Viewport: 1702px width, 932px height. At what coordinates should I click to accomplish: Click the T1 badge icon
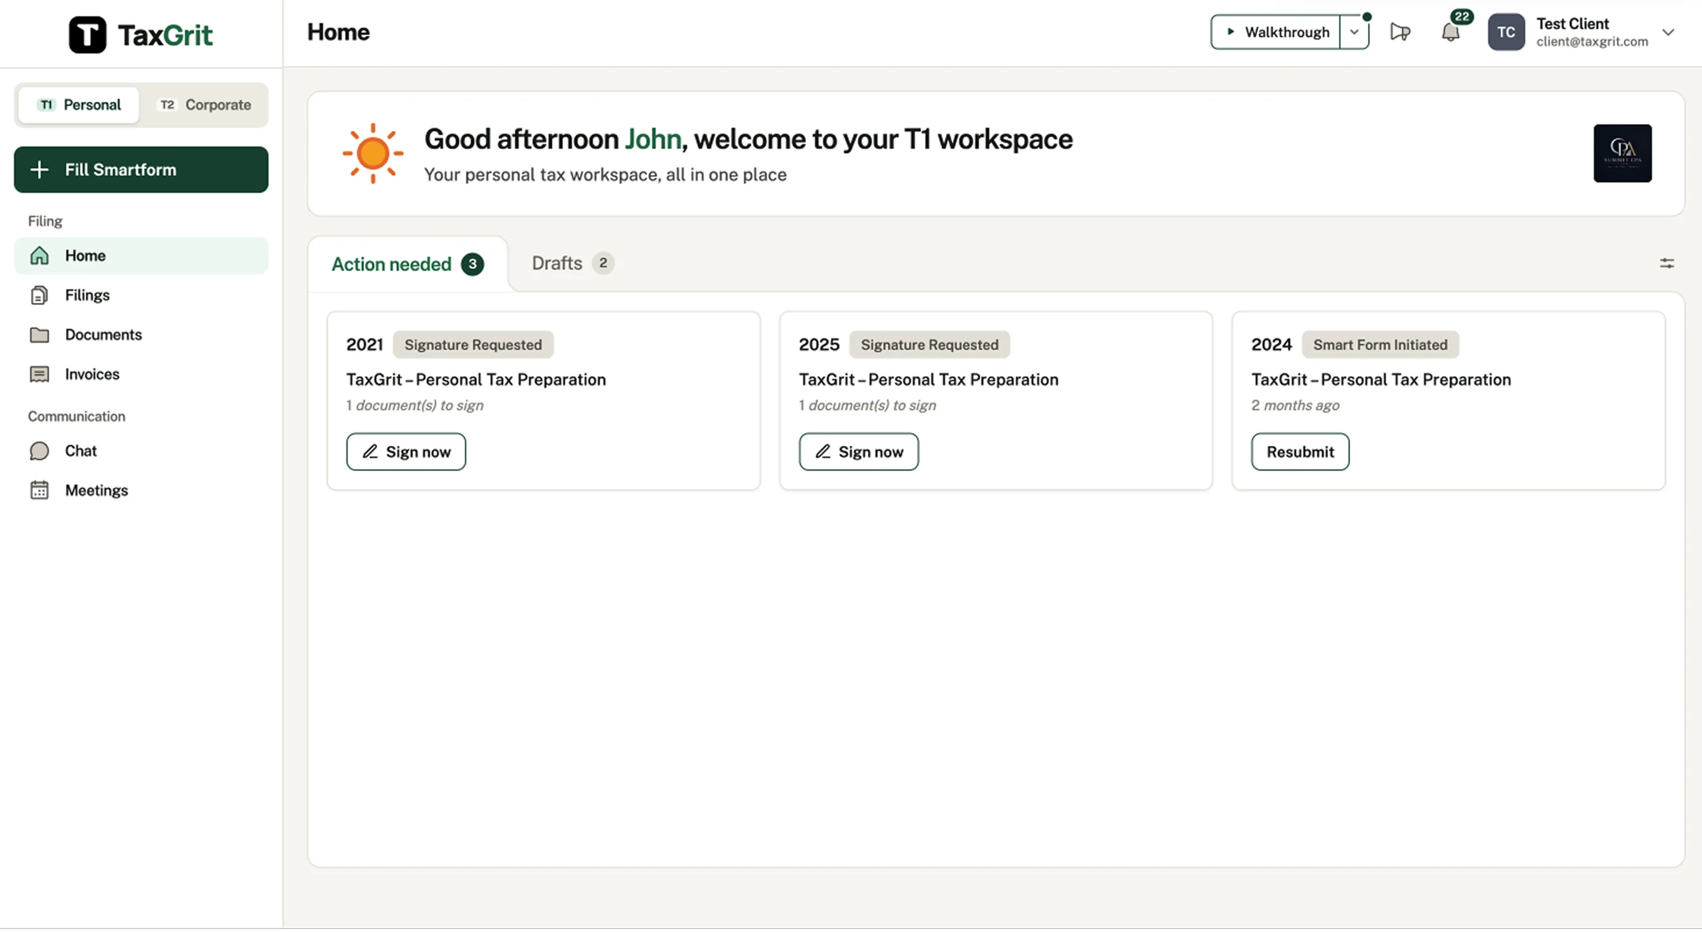[47, 105]
